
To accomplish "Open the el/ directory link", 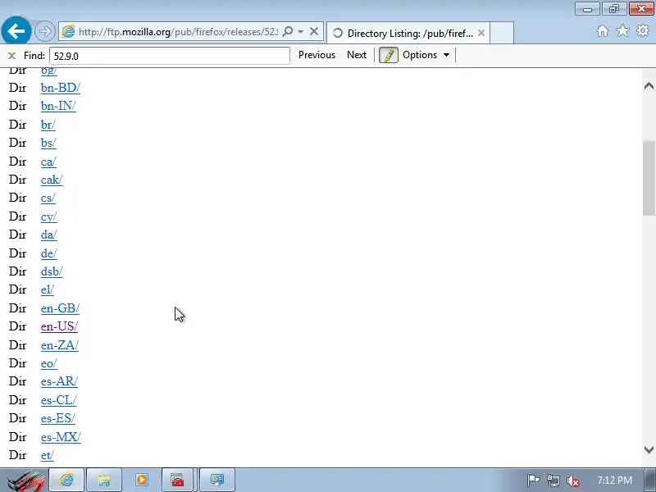I will click(x=48, y=289).
